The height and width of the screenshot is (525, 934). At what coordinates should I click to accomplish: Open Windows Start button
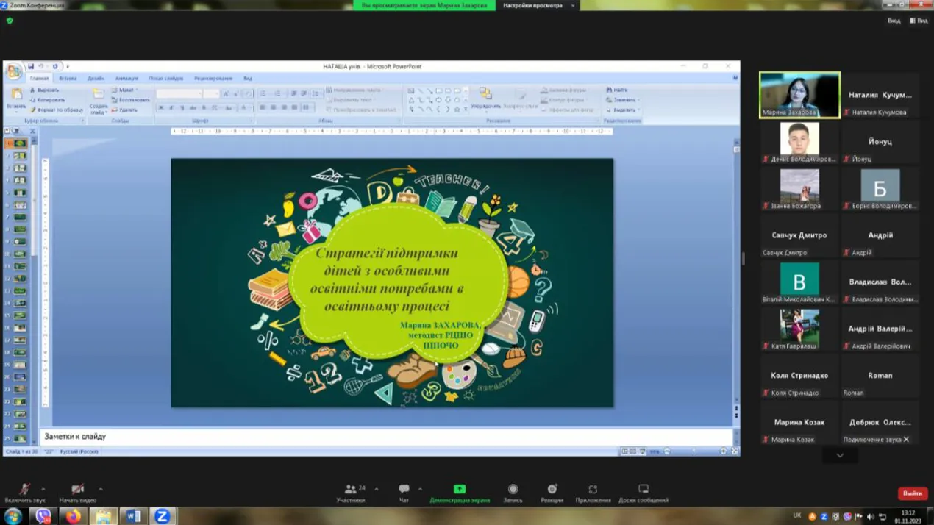[13, 516]
